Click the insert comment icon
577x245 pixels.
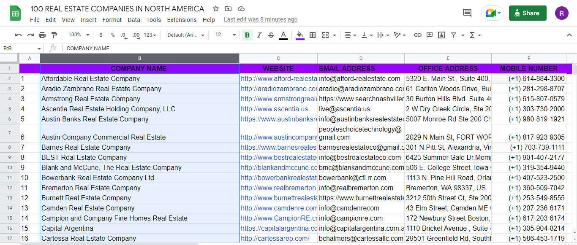pos(430,35)
